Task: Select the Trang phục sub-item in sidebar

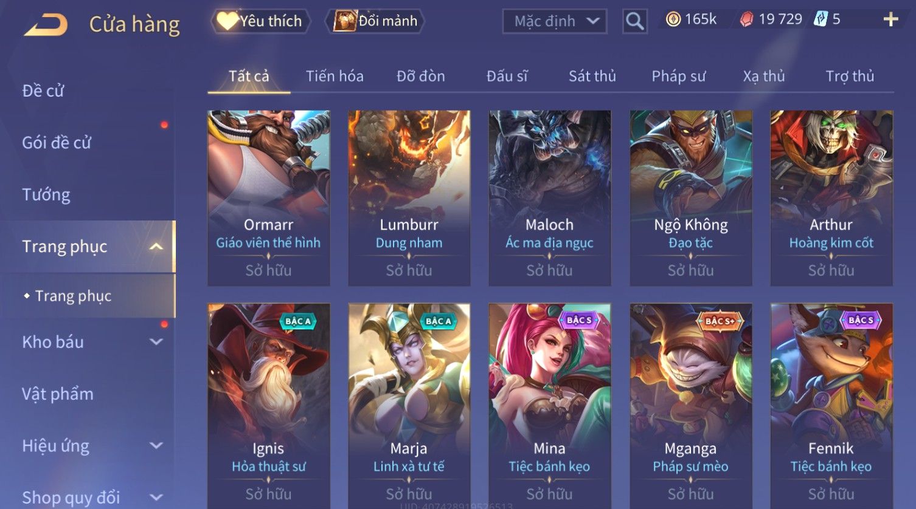Action: [x=73, y=296]
